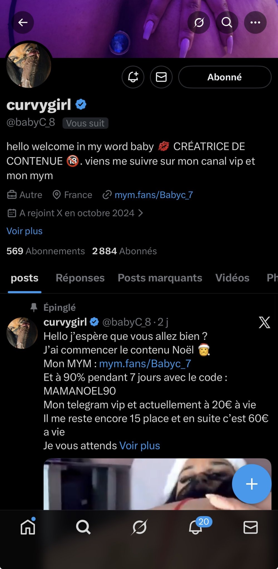Open the Vidéos tab
Viewport: 278px width, 569px height.
tap(232, 278)
